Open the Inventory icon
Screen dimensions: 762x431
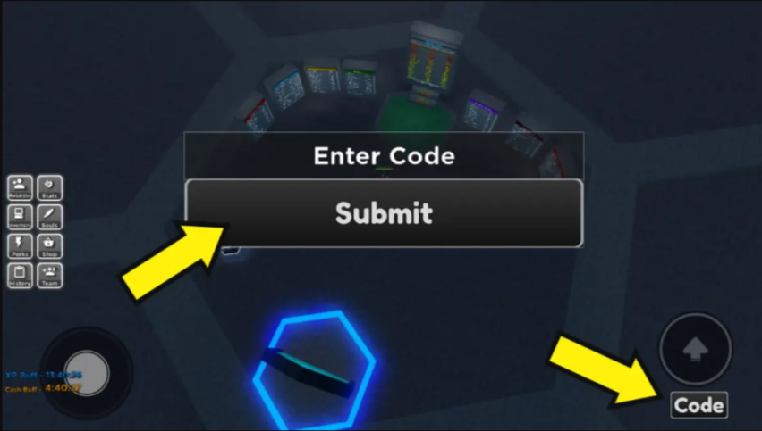20,217
